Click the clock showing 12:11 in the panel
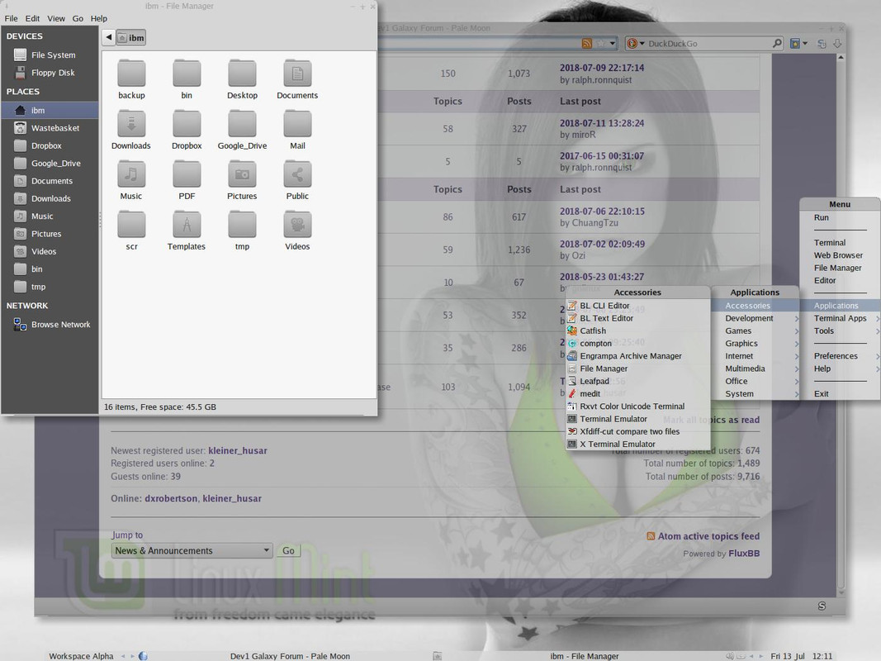Image resolution: width=881 pixels, height=661 pixels. coord(822,656)
